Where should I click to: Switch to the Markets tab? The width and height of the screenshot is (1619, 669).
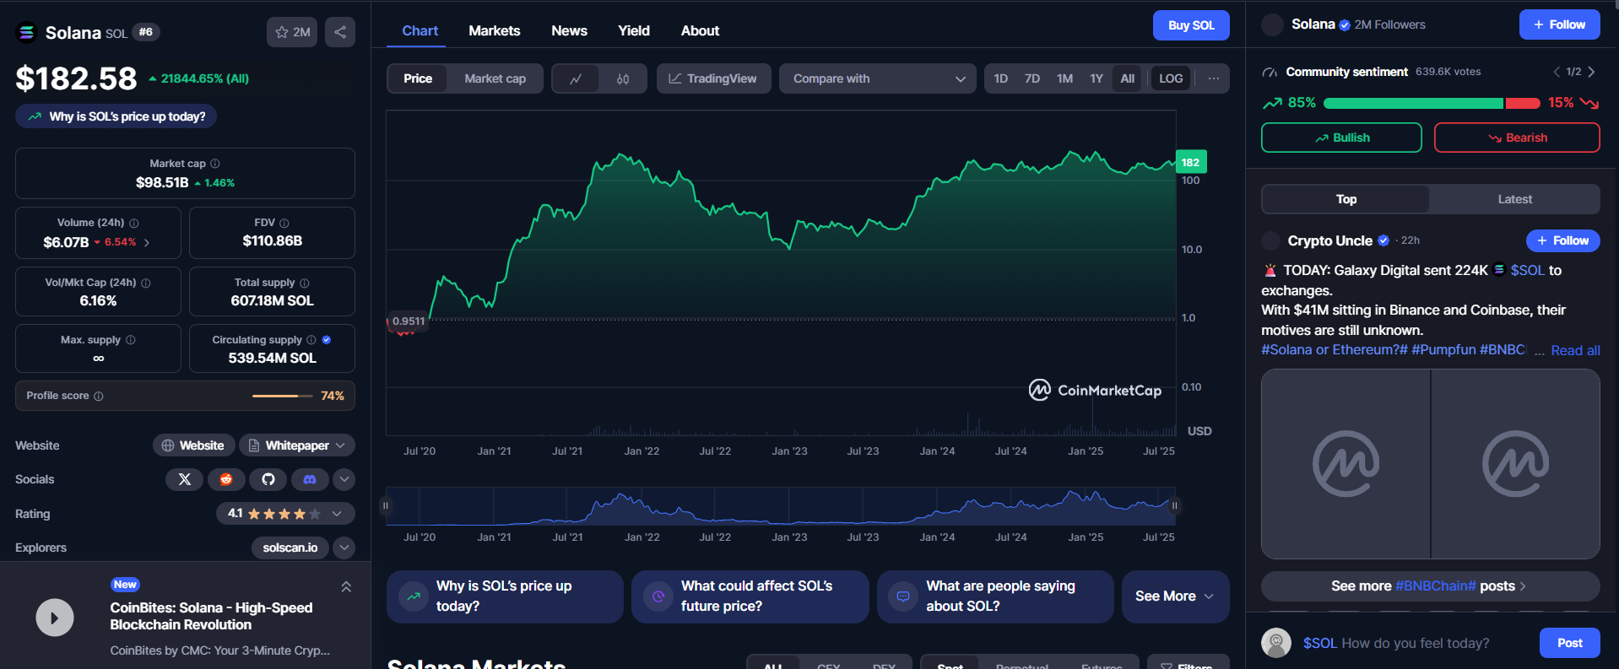pyautogui.click(x=494, y=30)
